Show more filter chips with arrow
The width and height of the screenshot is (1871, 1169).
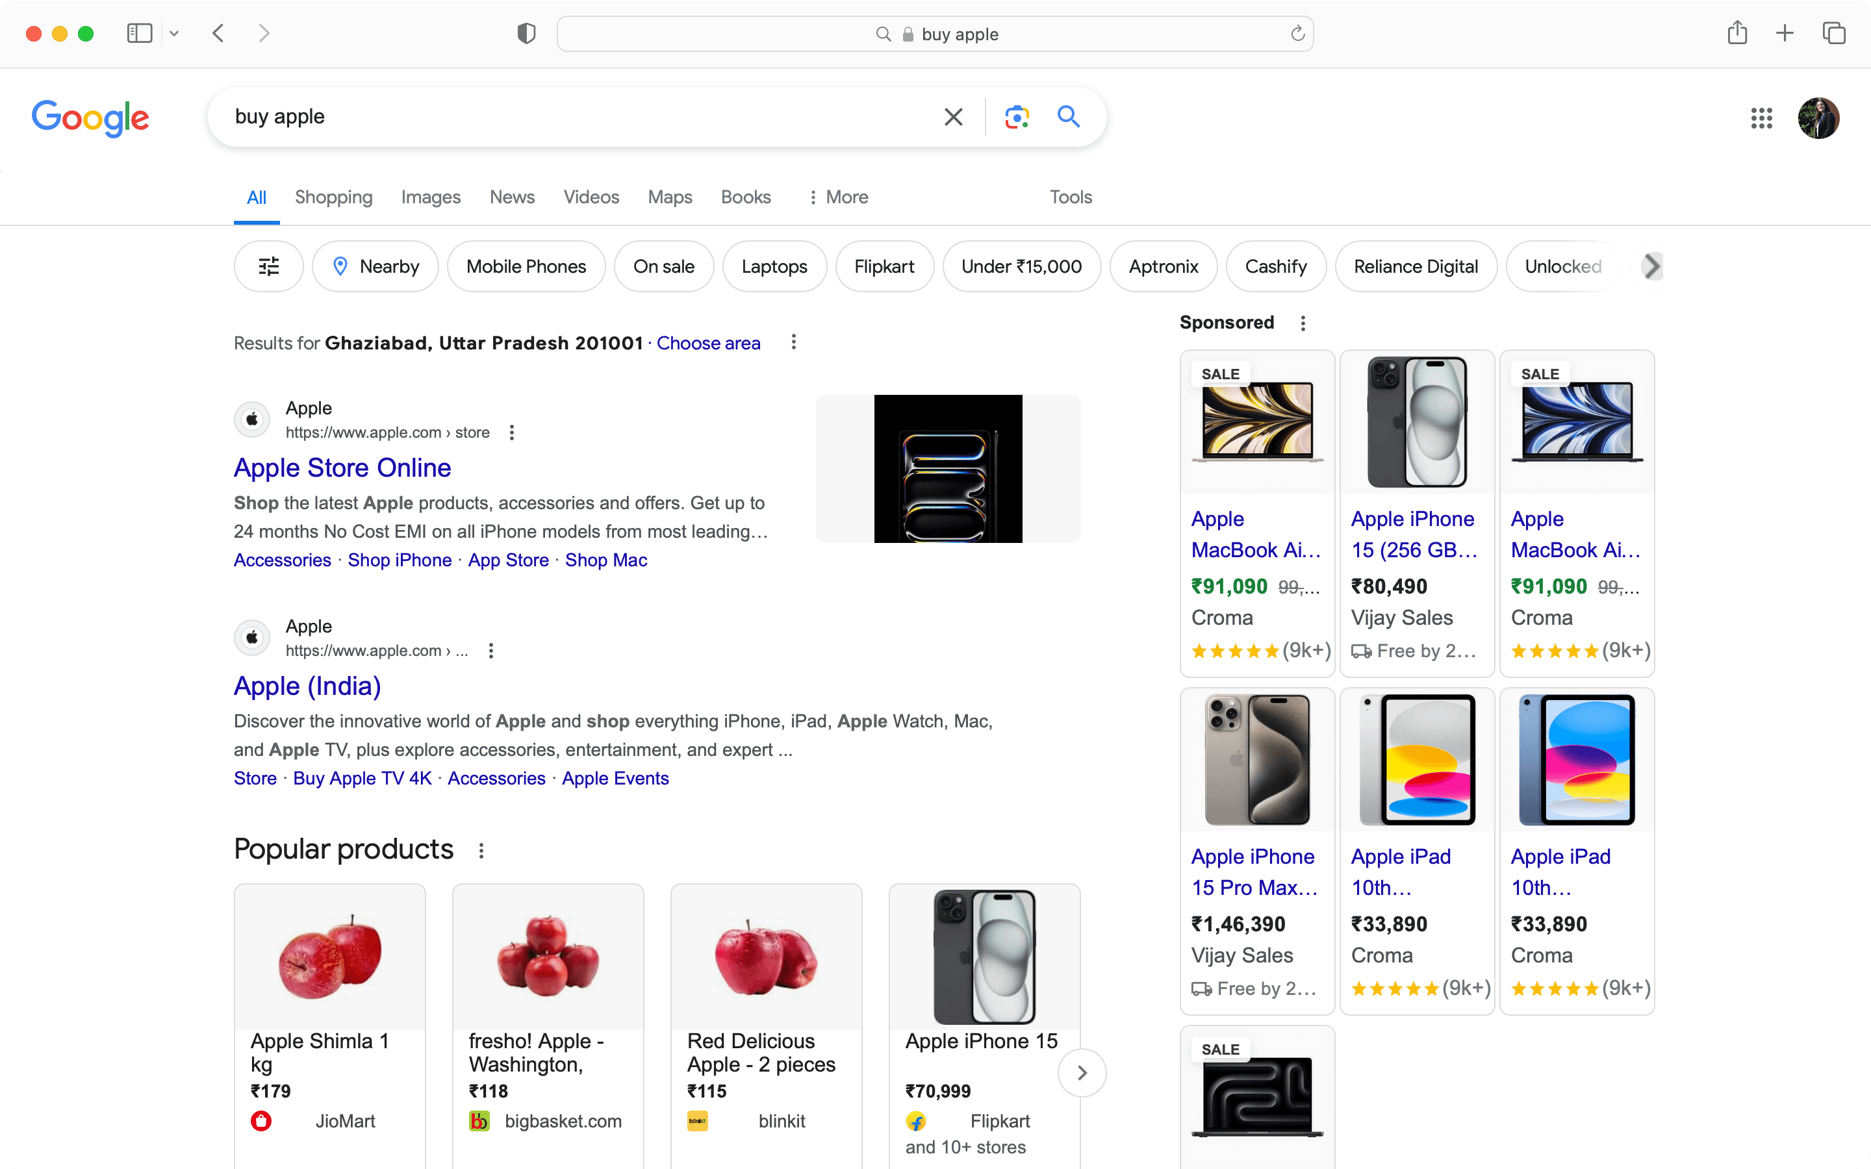(1651, 266)
